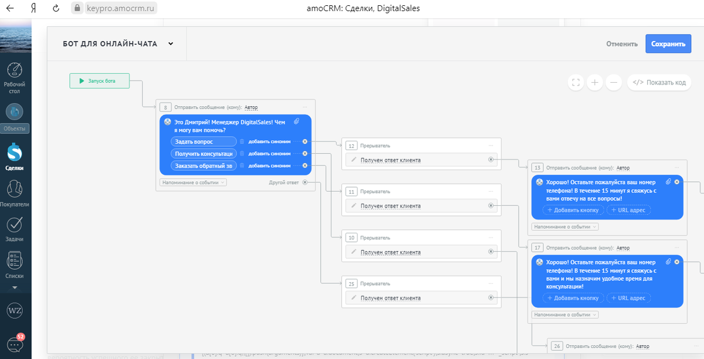Remove output link of Прерыватель 12
The height and width of the screenshot is (359, 704).
[491, 160]
